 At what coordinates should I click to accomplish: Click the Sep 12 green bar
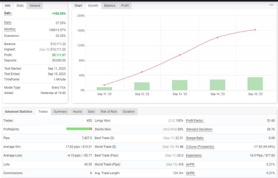tap(142, 86)
